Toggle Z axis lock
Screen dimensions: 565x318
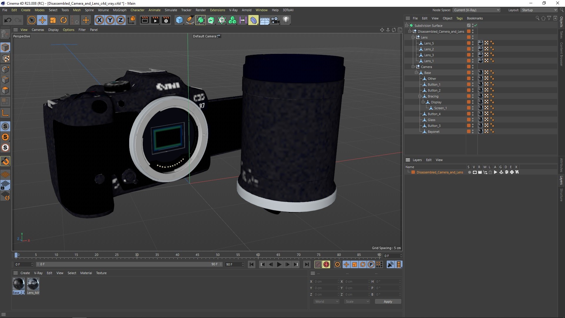pos(121,20)
